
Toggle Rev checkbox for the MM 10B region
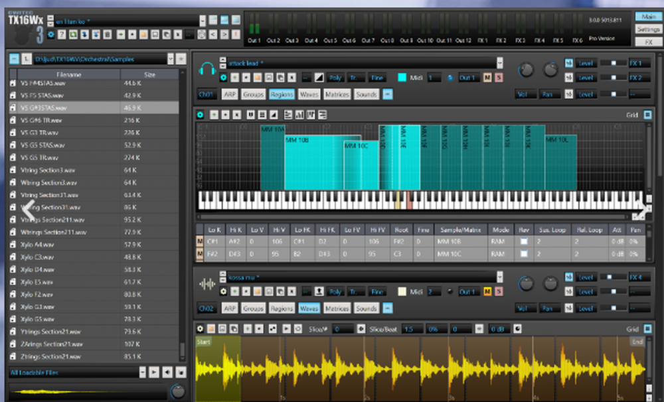pyautogui.click(x=524, y=241)
